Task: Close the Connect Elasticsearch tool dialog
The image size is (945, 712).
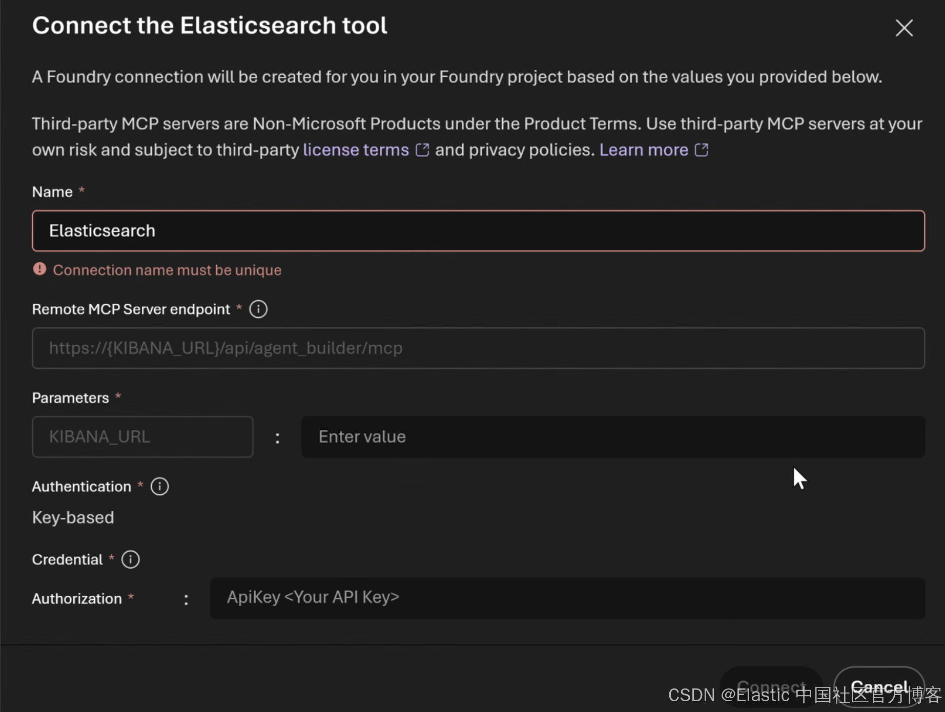Action: [x=904, y=28]
